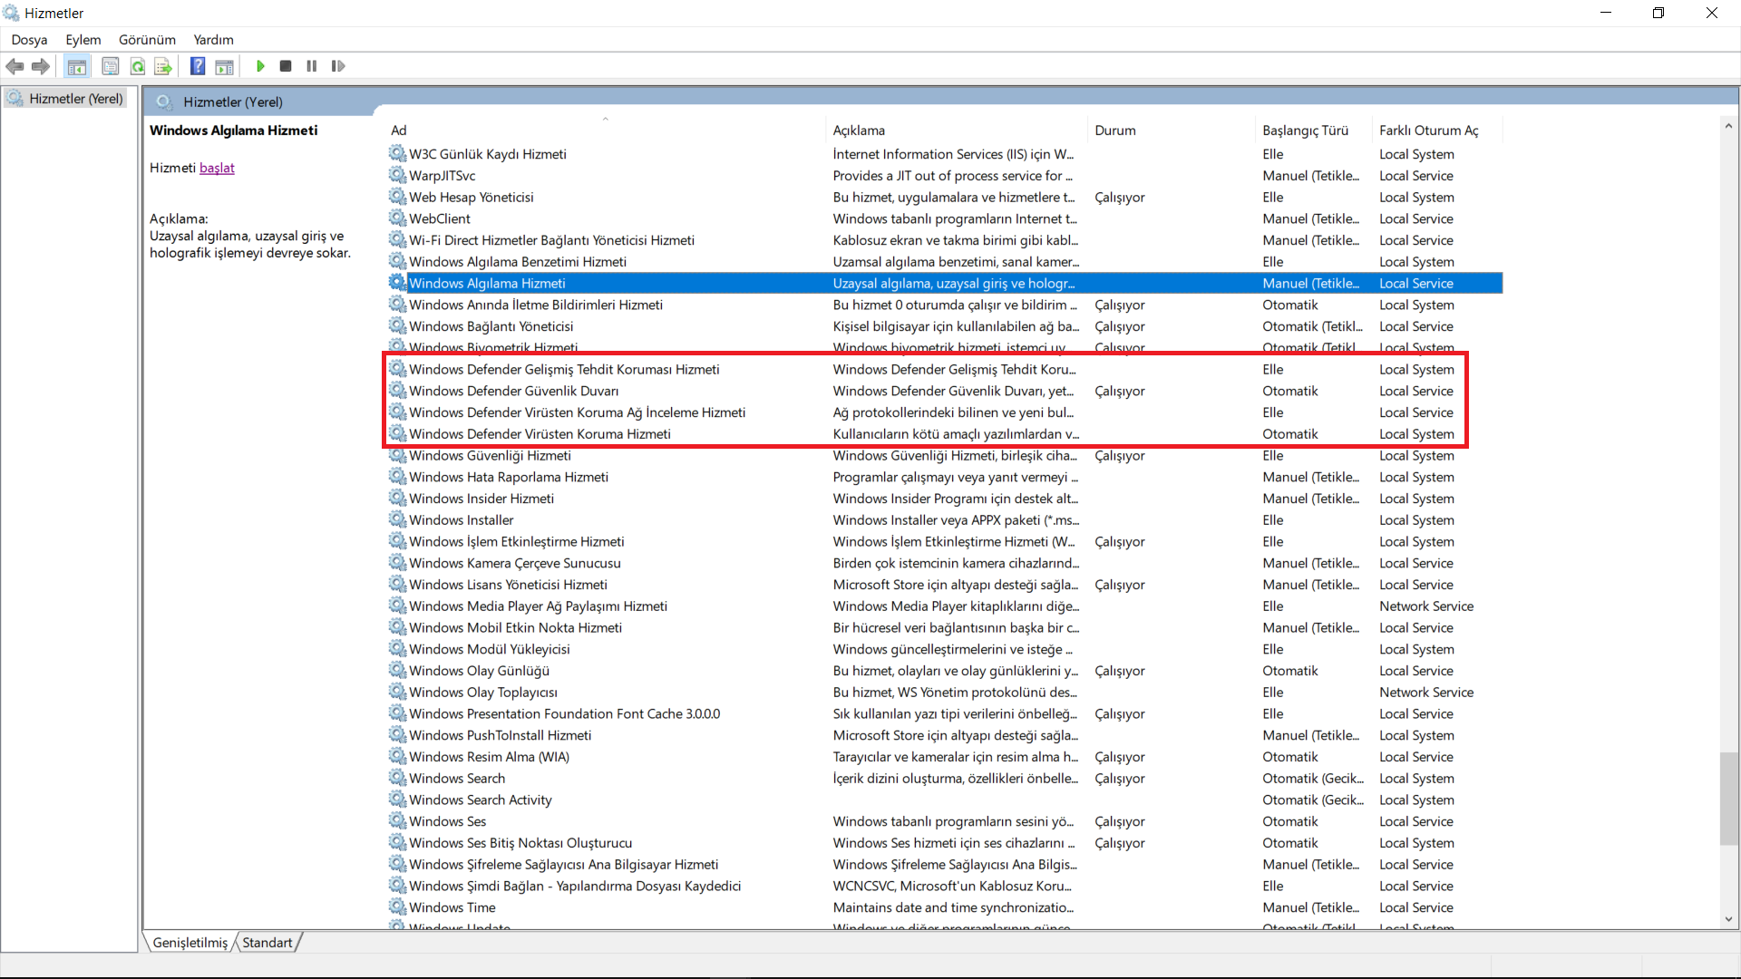
Task: Open the Dosya menu
Action: click(x=29, y=40)
